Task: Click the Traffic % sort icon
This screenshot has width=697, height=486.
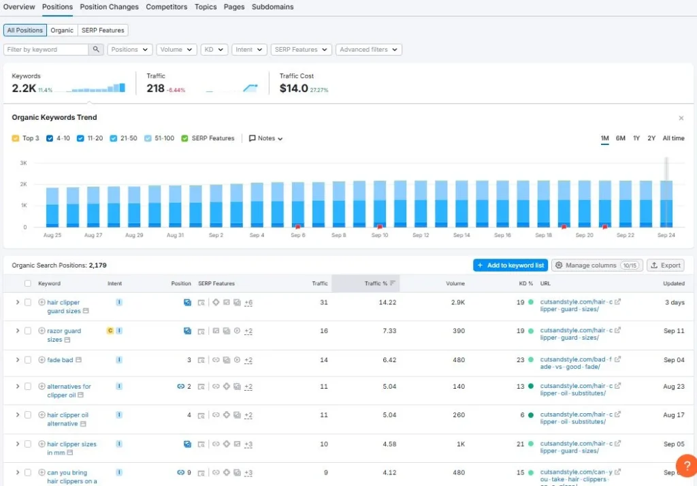Action: click(x=393, y=283)
